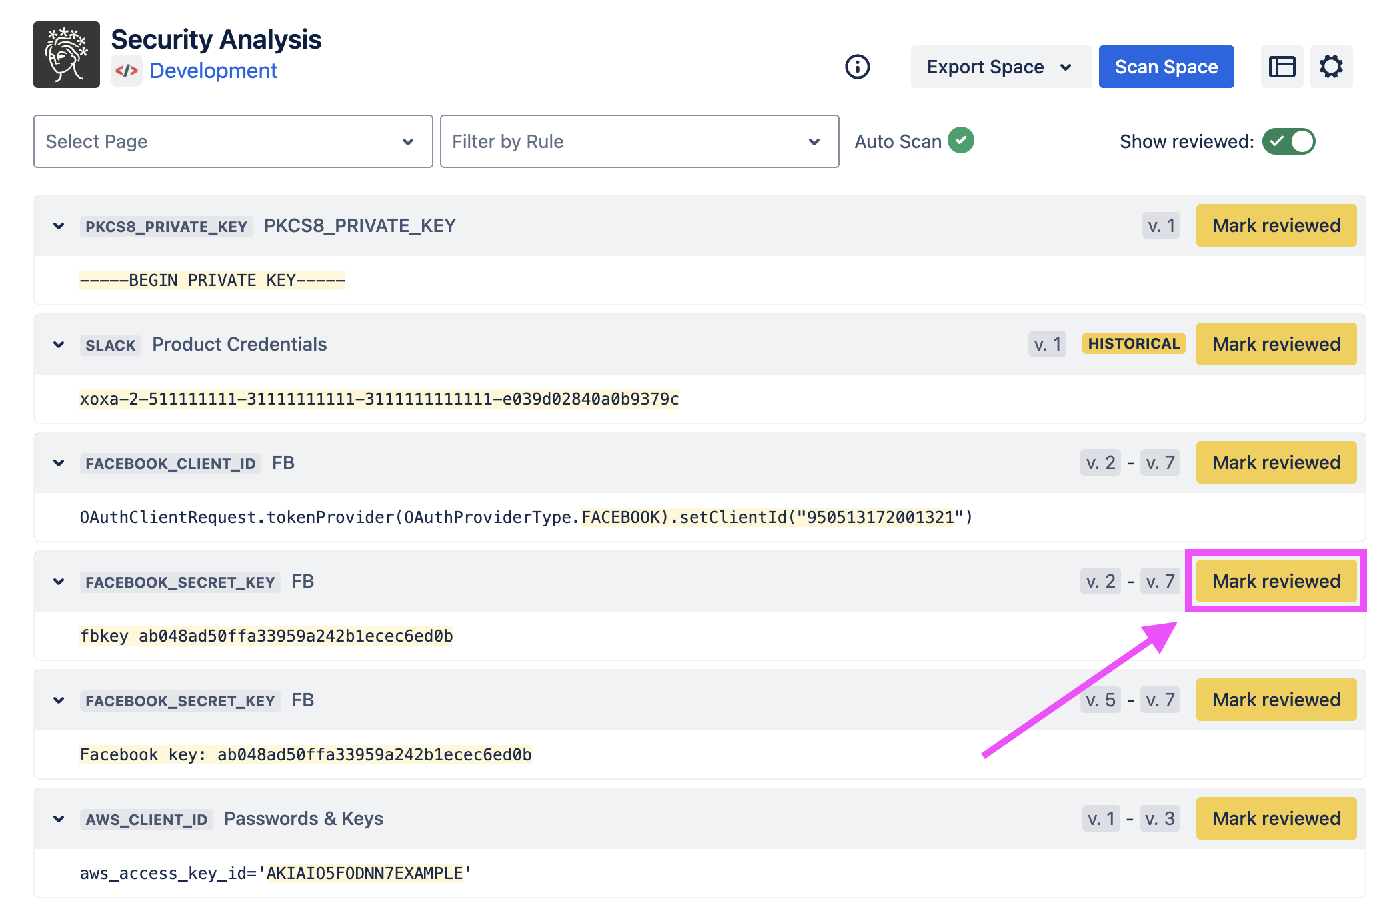Toggle the Show reviewed switch

(x=1288, y=141)
